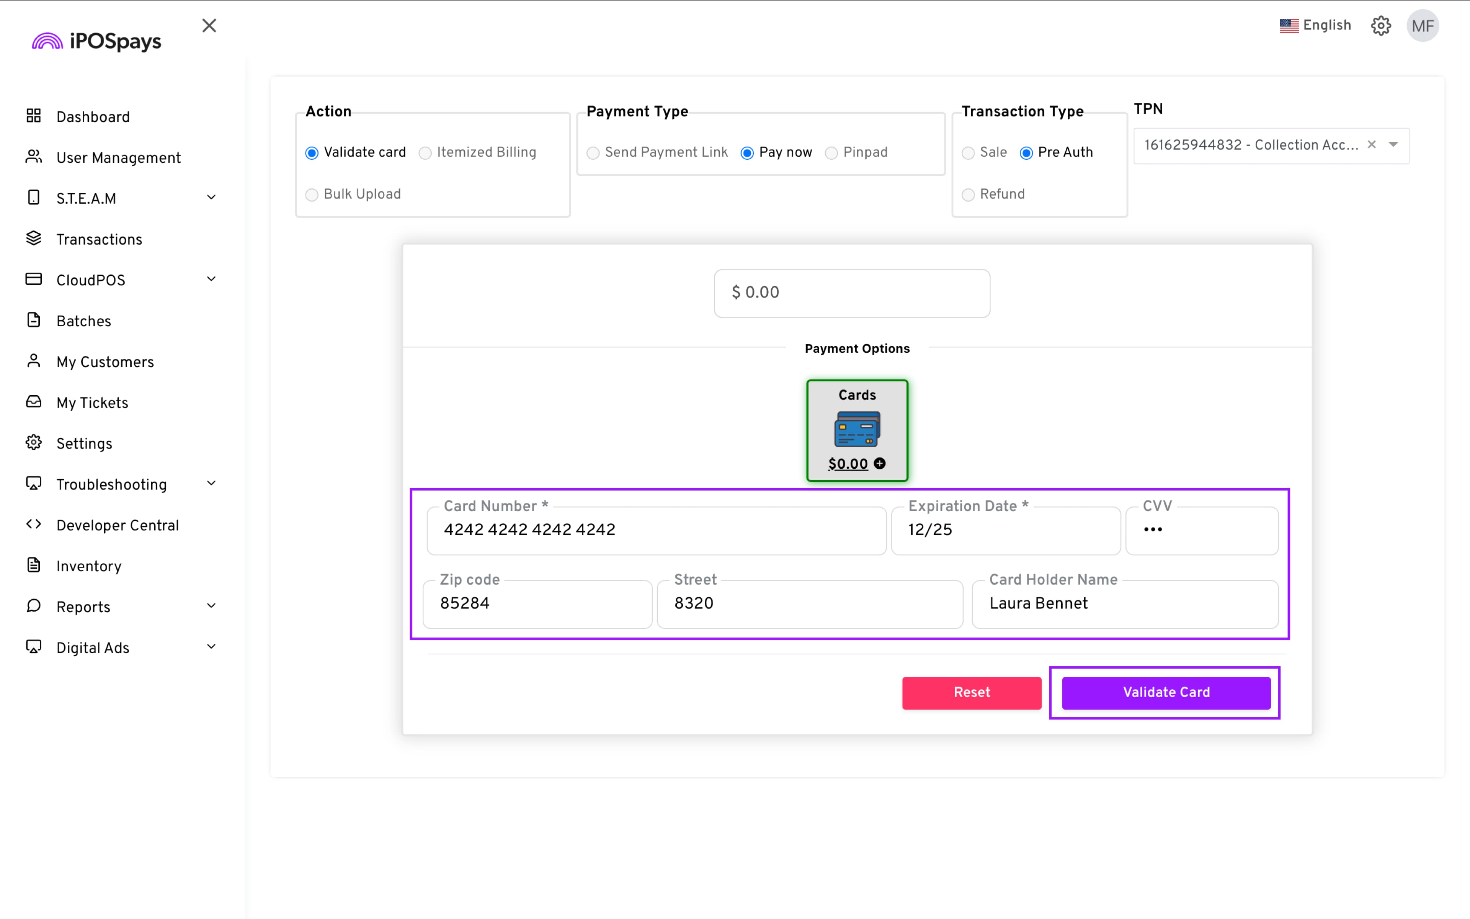This screenshot has height=919, width=1470.
Task: Click the Dashboard grid icon
Action: coord(33,116)
